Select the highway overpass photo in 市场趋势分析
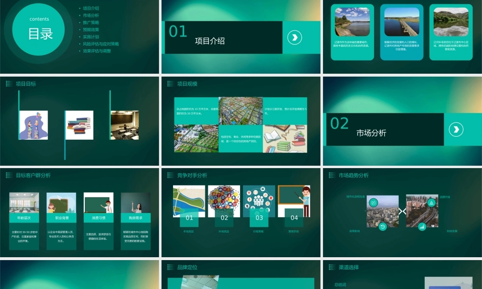The width and height of the screenshot is (482, 289). click(x=422, y=211)
